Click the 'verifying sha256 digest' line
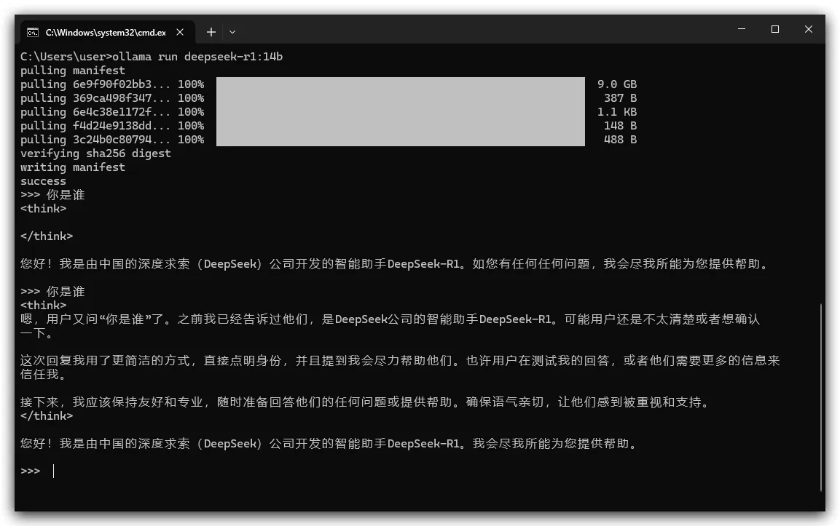 [x=95, y=154]
